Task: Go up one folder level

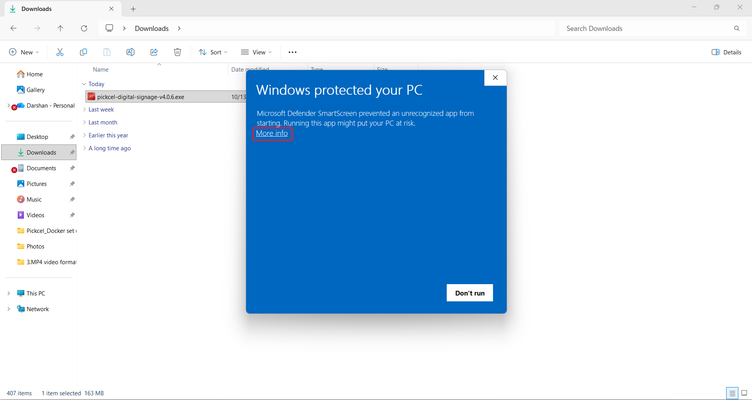Action: (x=60, y=28)
